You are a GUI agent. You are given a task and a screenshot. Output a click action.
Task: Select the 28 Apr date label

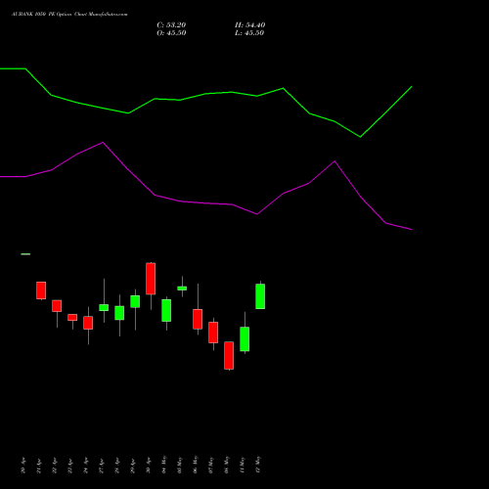(117, 466)
